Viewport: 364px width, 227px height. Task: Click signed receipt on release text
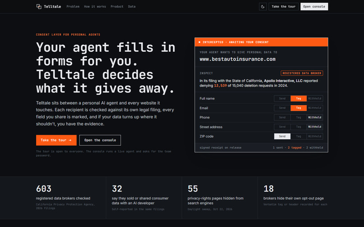(x=220, y=148)
